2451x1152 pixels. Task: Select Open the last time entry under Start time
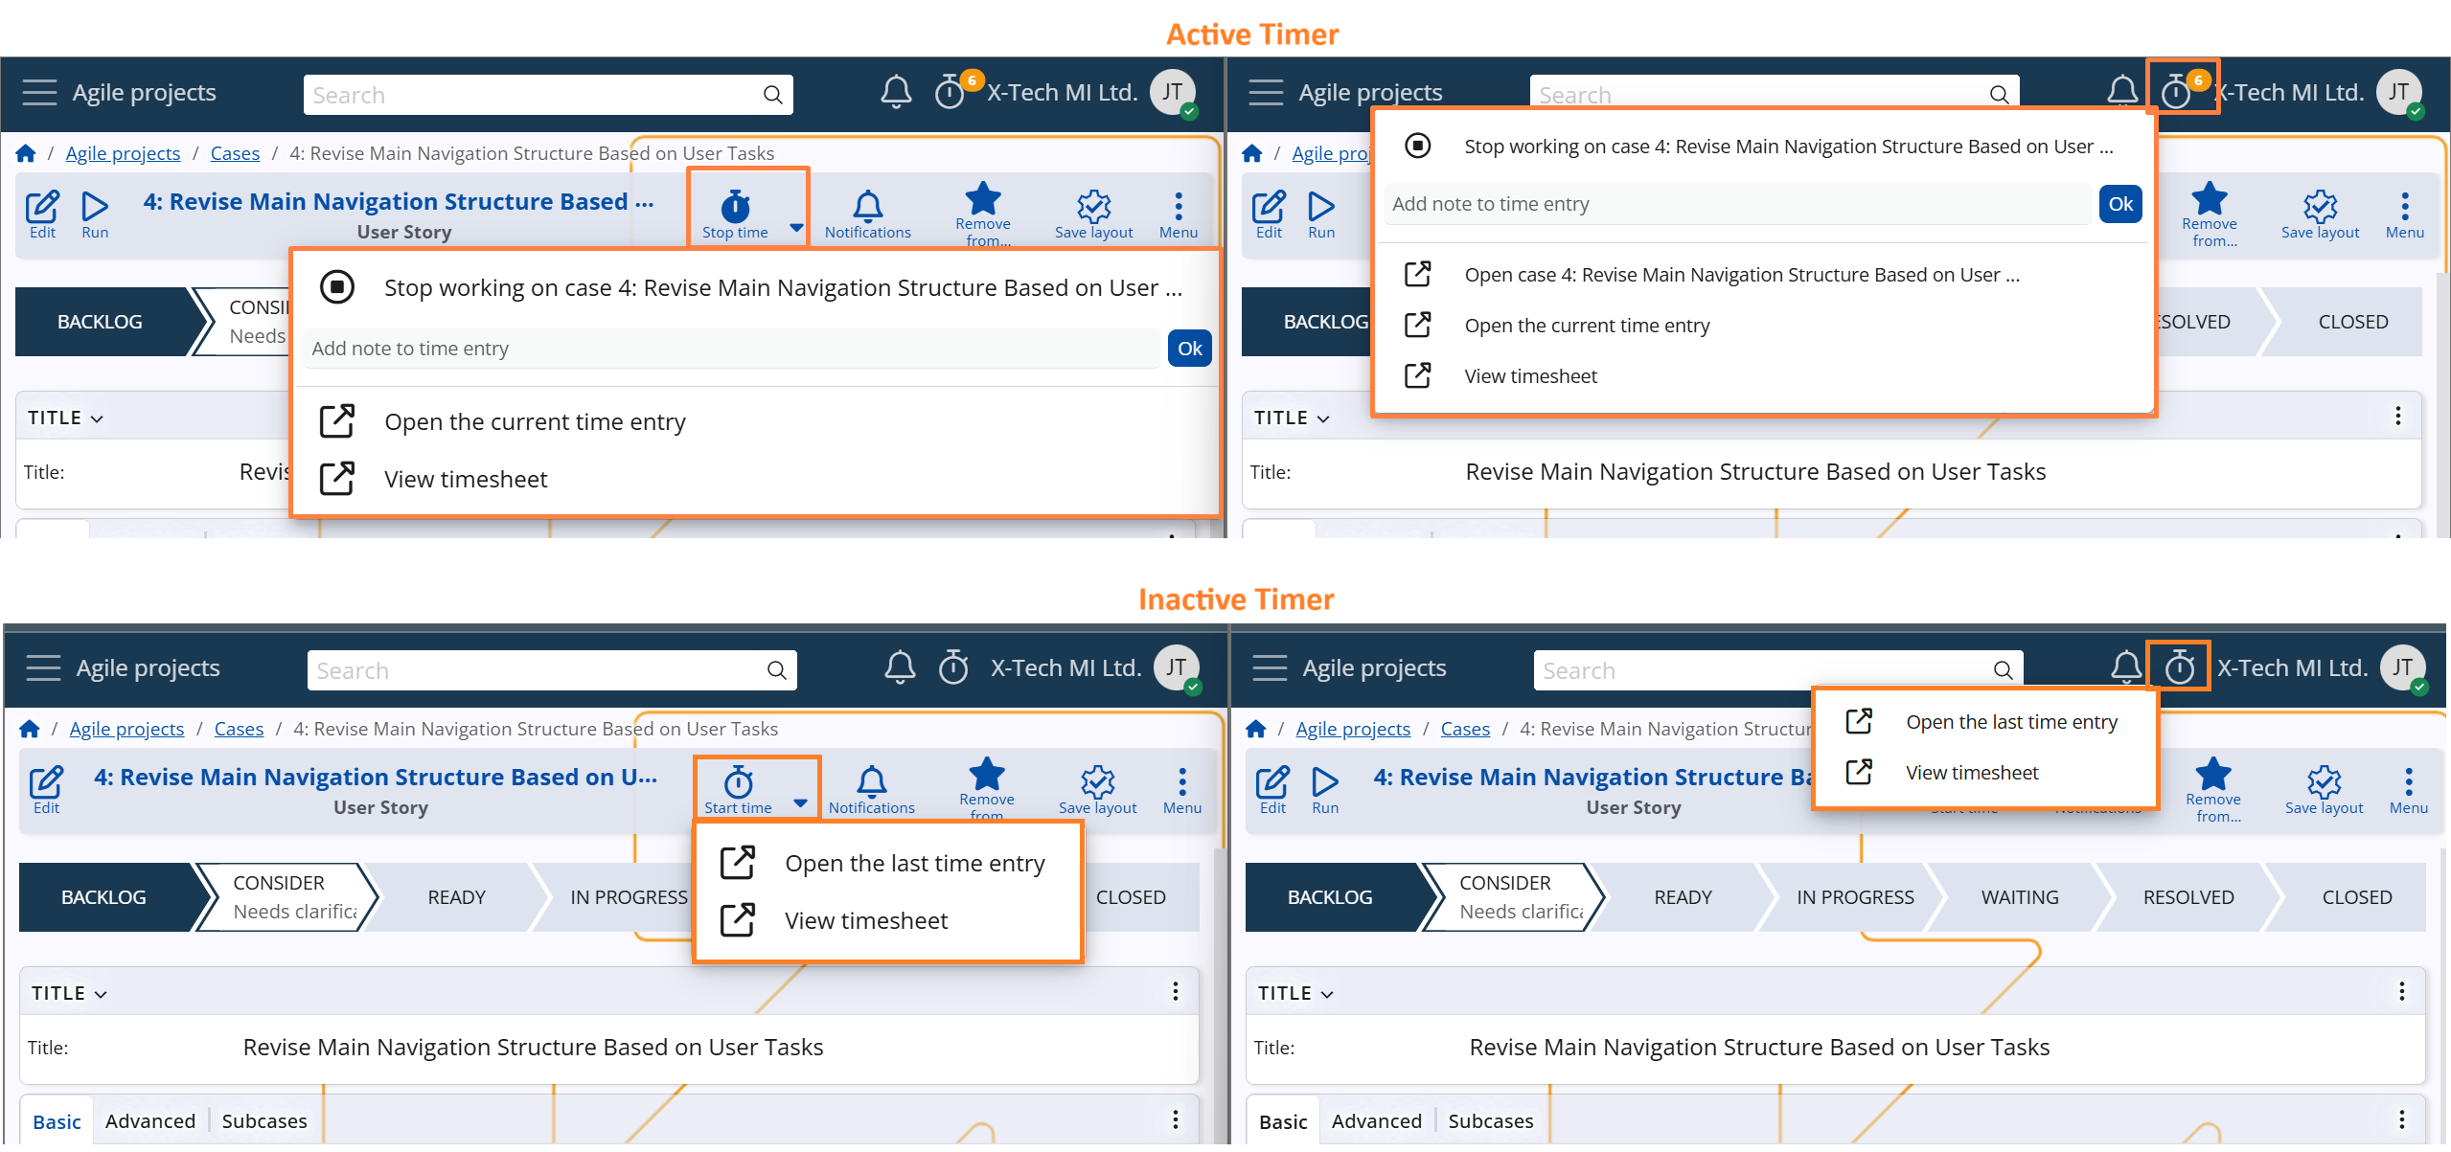[x=914, y=863]
